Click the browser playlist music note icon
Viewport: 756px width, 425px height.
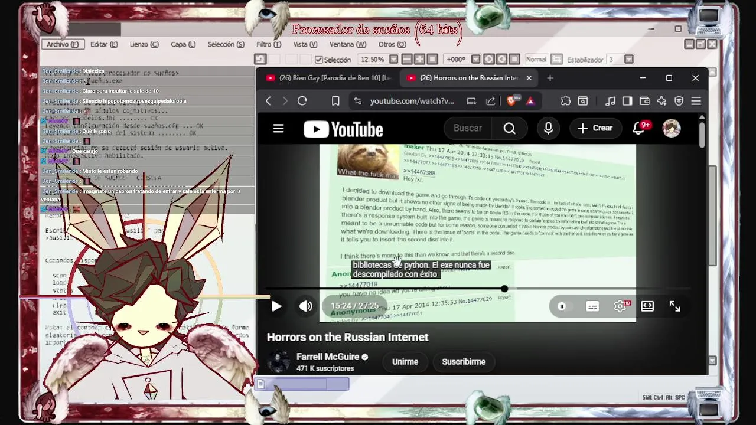(611, 101)
